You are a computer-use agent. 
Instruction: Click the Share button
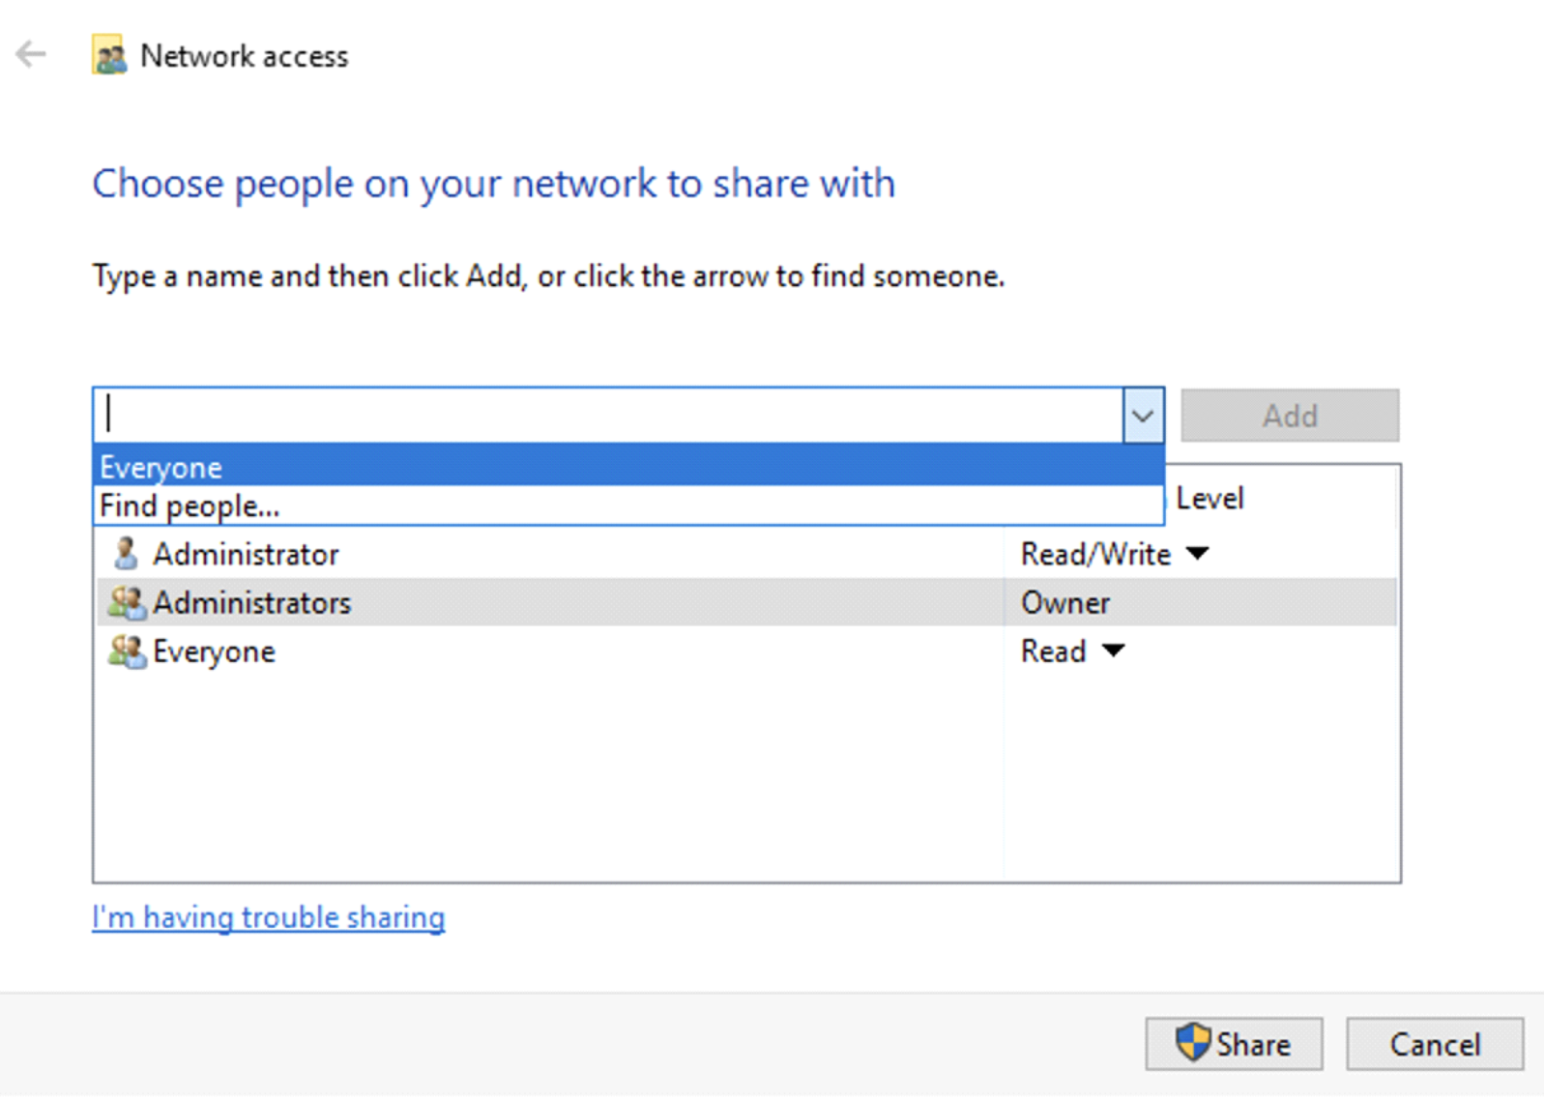pyautogui.click(x=1234, y=1044)
